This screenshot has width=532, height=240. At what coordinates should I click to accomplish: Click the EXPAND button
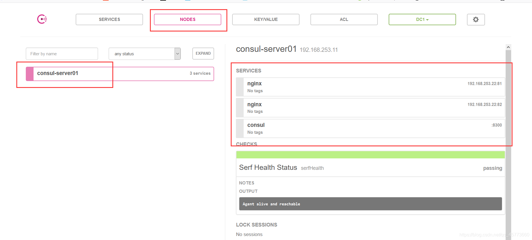203,54
